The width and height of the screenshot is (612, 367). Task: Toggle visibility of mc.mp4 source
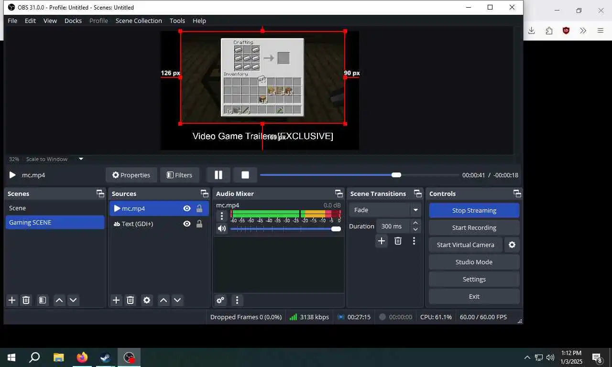tap(187, 208)
